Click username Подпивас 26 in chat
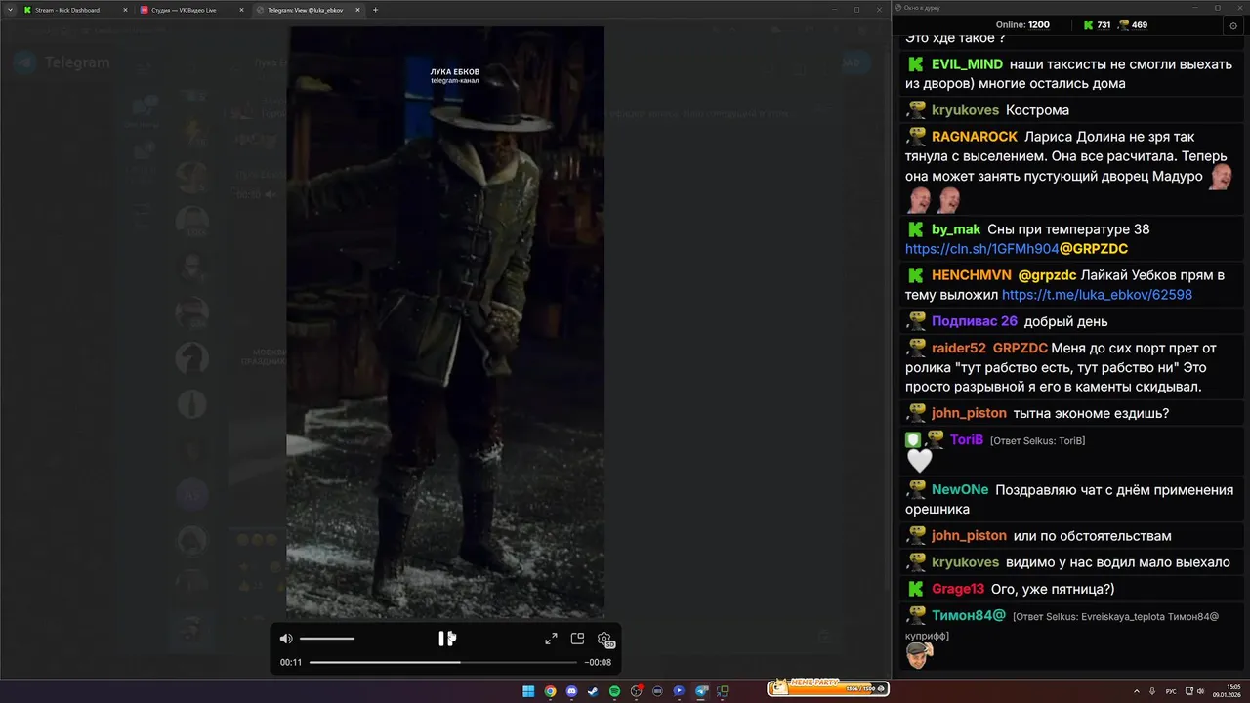The width and height of the screenshot is (1250, 703). tap(975, 321)
